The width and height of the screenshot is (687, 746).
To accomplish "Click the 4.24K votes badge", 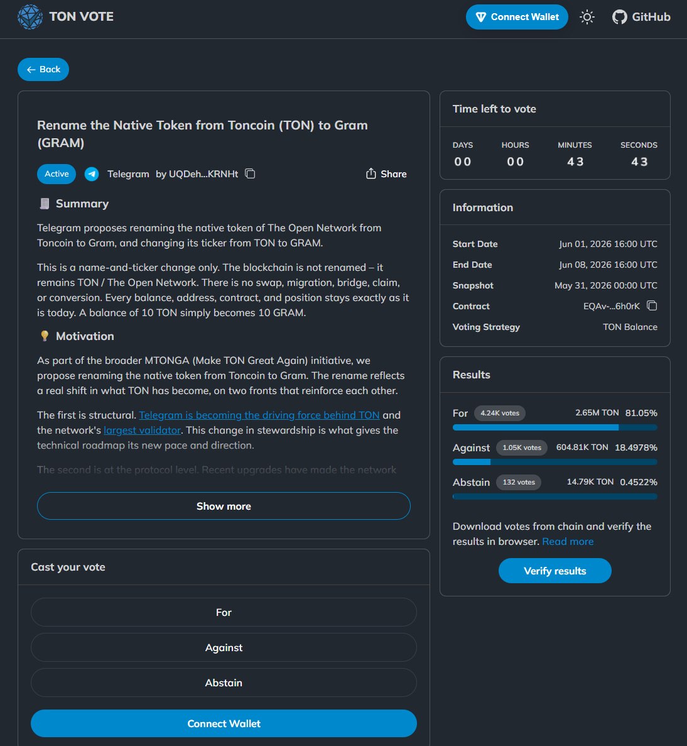I will coord(500,413).
